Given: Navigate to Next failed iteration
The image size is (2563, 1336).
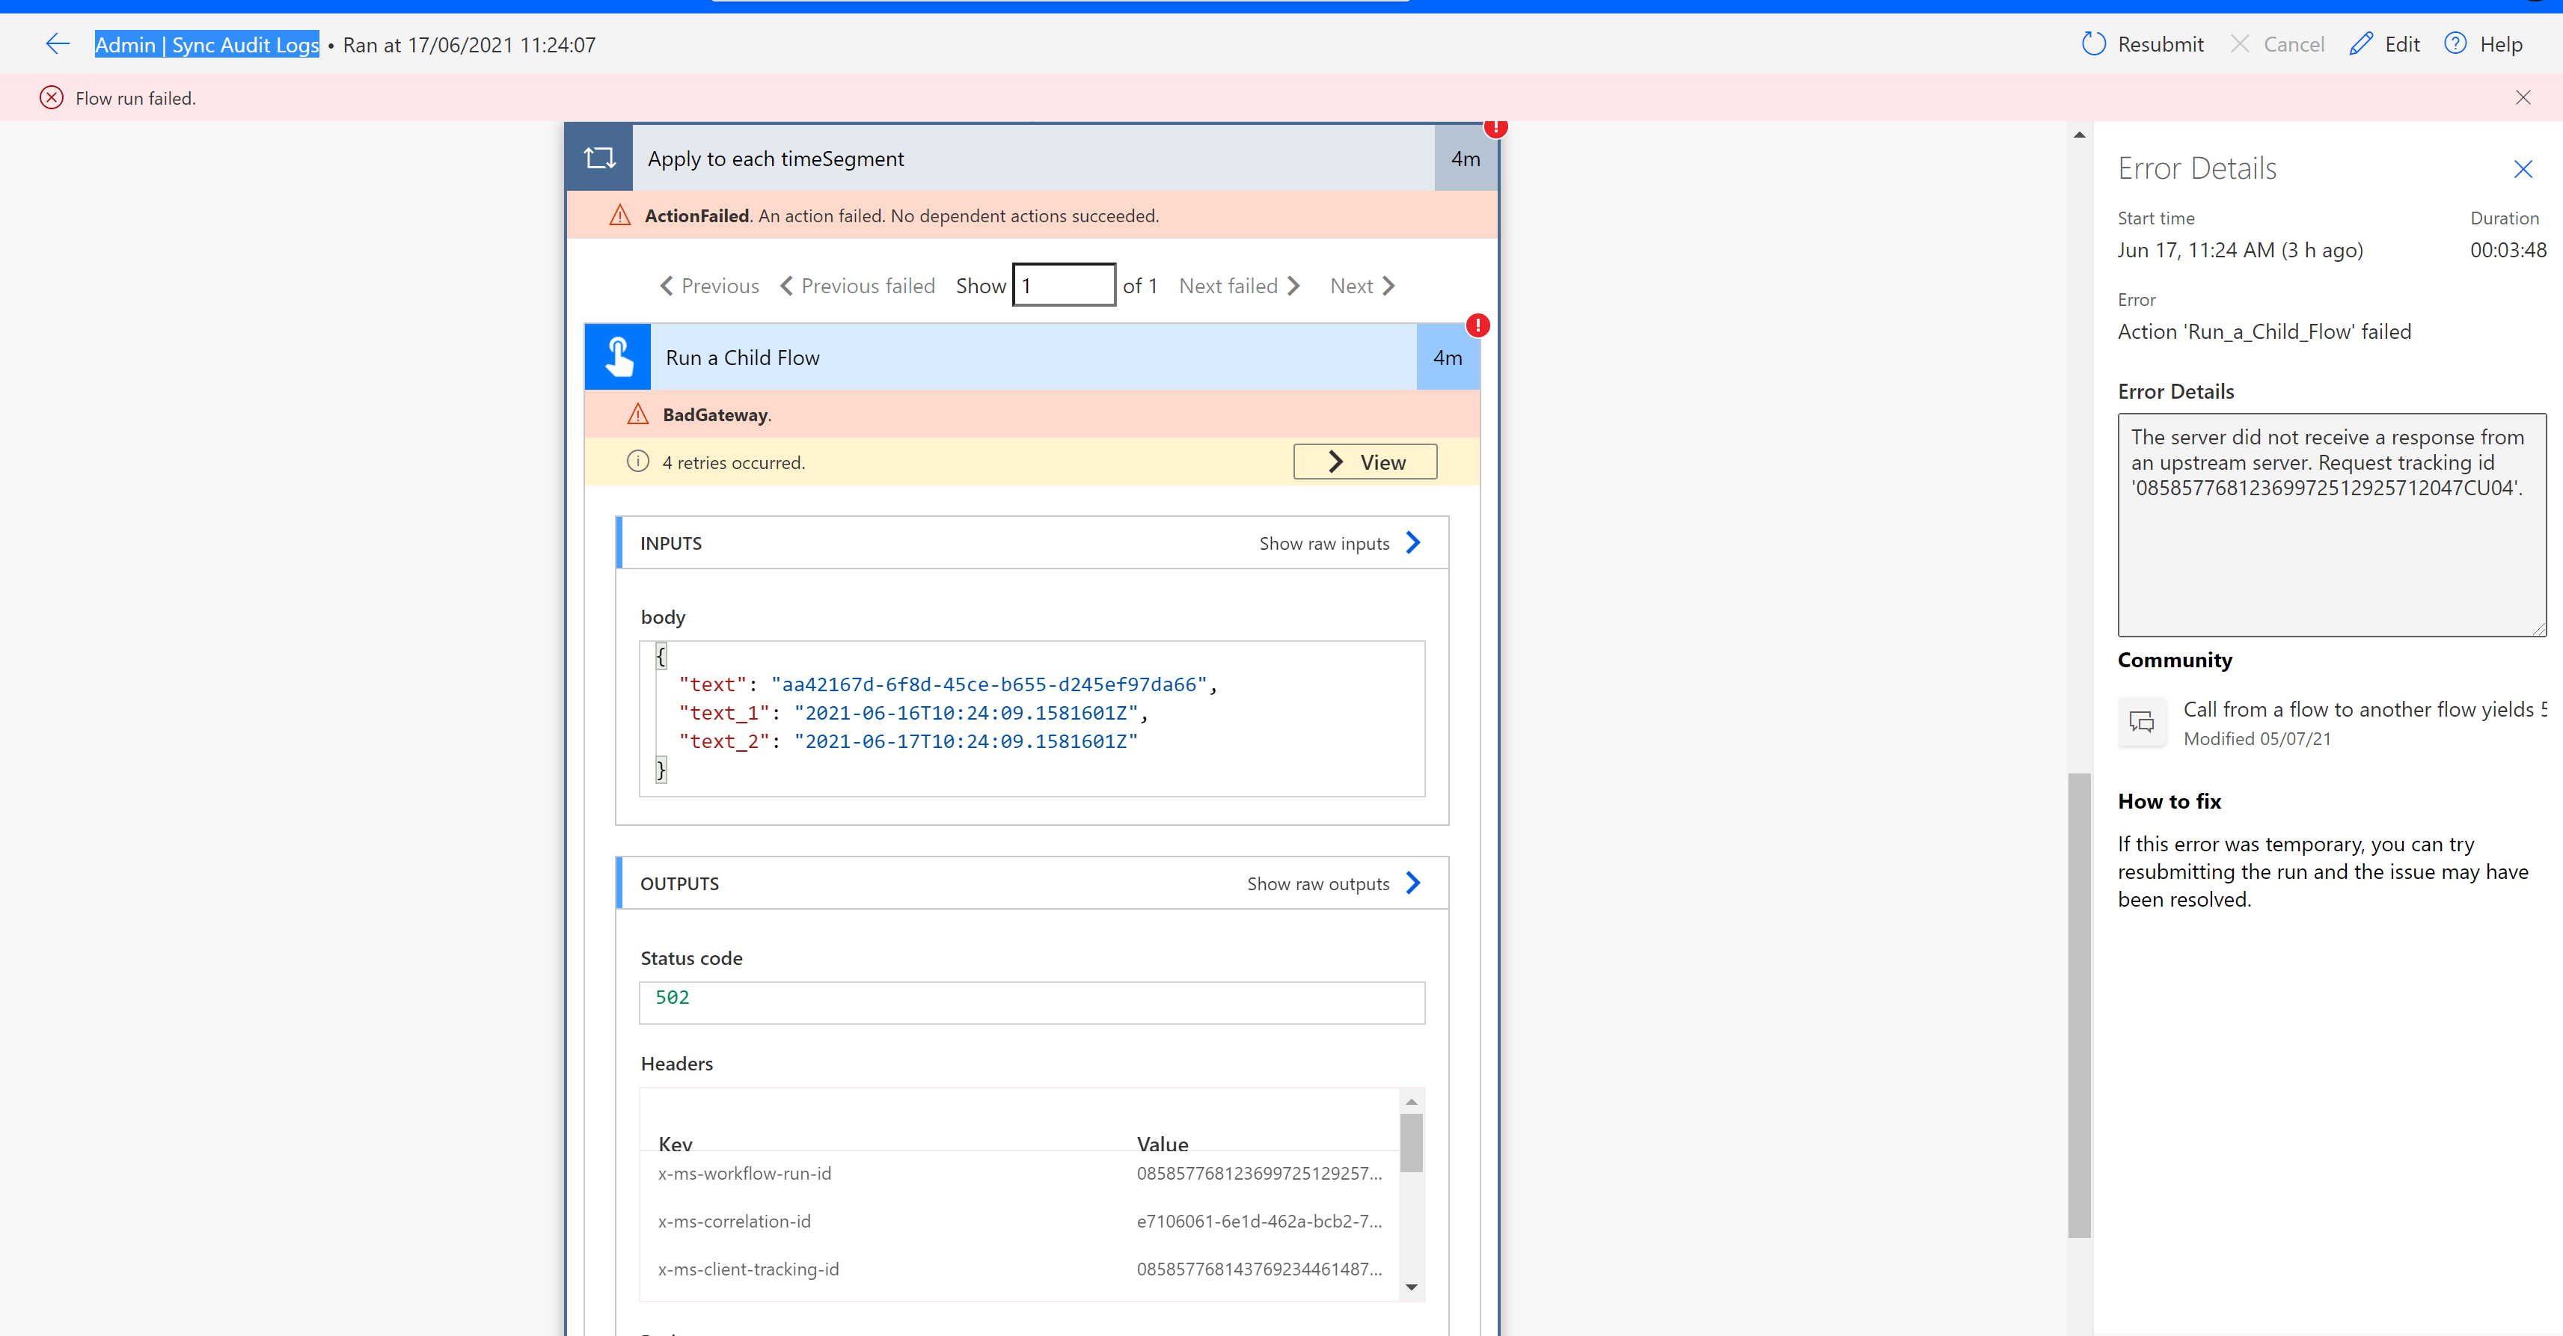Looking at the screenshot, I should [1237, 286].
